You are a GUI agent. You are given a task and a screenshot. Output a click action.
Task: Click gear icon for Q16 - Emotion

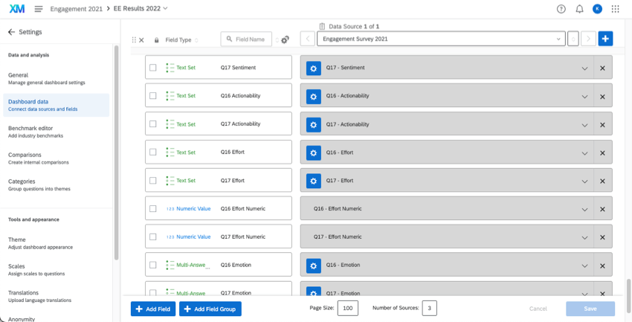coord(313,265)
